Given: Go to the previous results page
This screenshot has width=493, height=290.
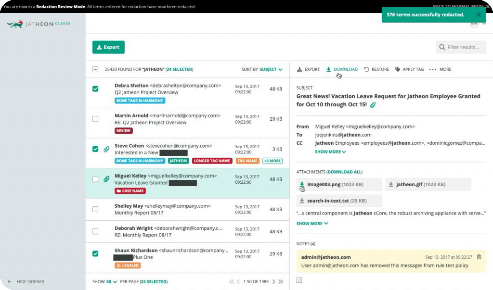Looking at the screenshot, I should pyautogui.click(x=238, y=282).
